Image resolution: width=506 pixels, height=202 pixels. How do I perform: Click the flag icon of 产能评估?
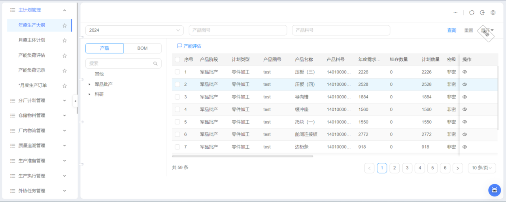click(x=179, y=46)
